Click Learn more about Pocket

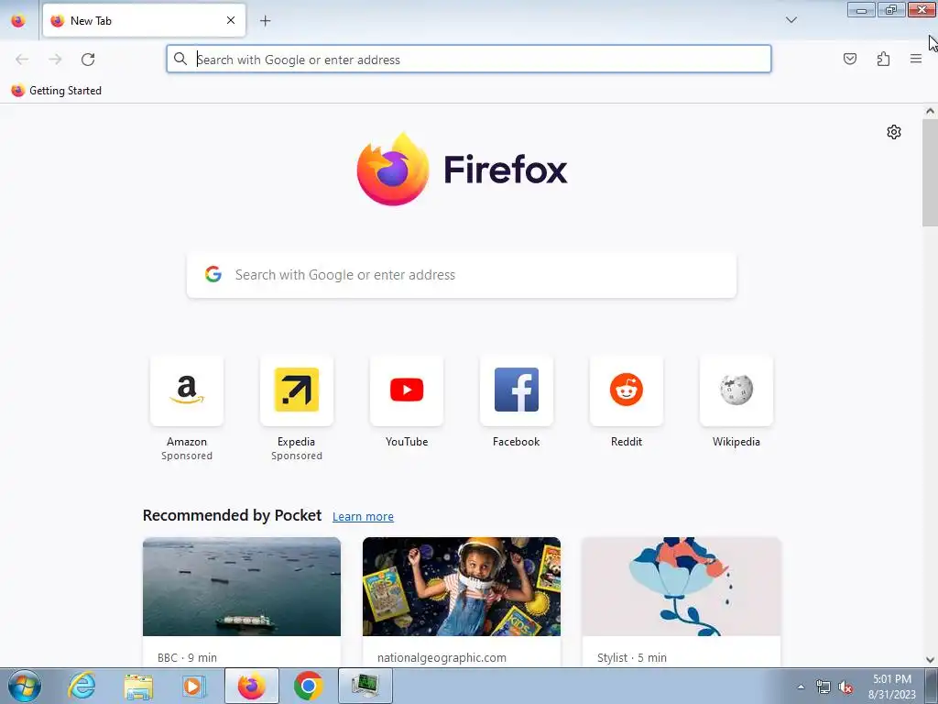click(363, 516)
